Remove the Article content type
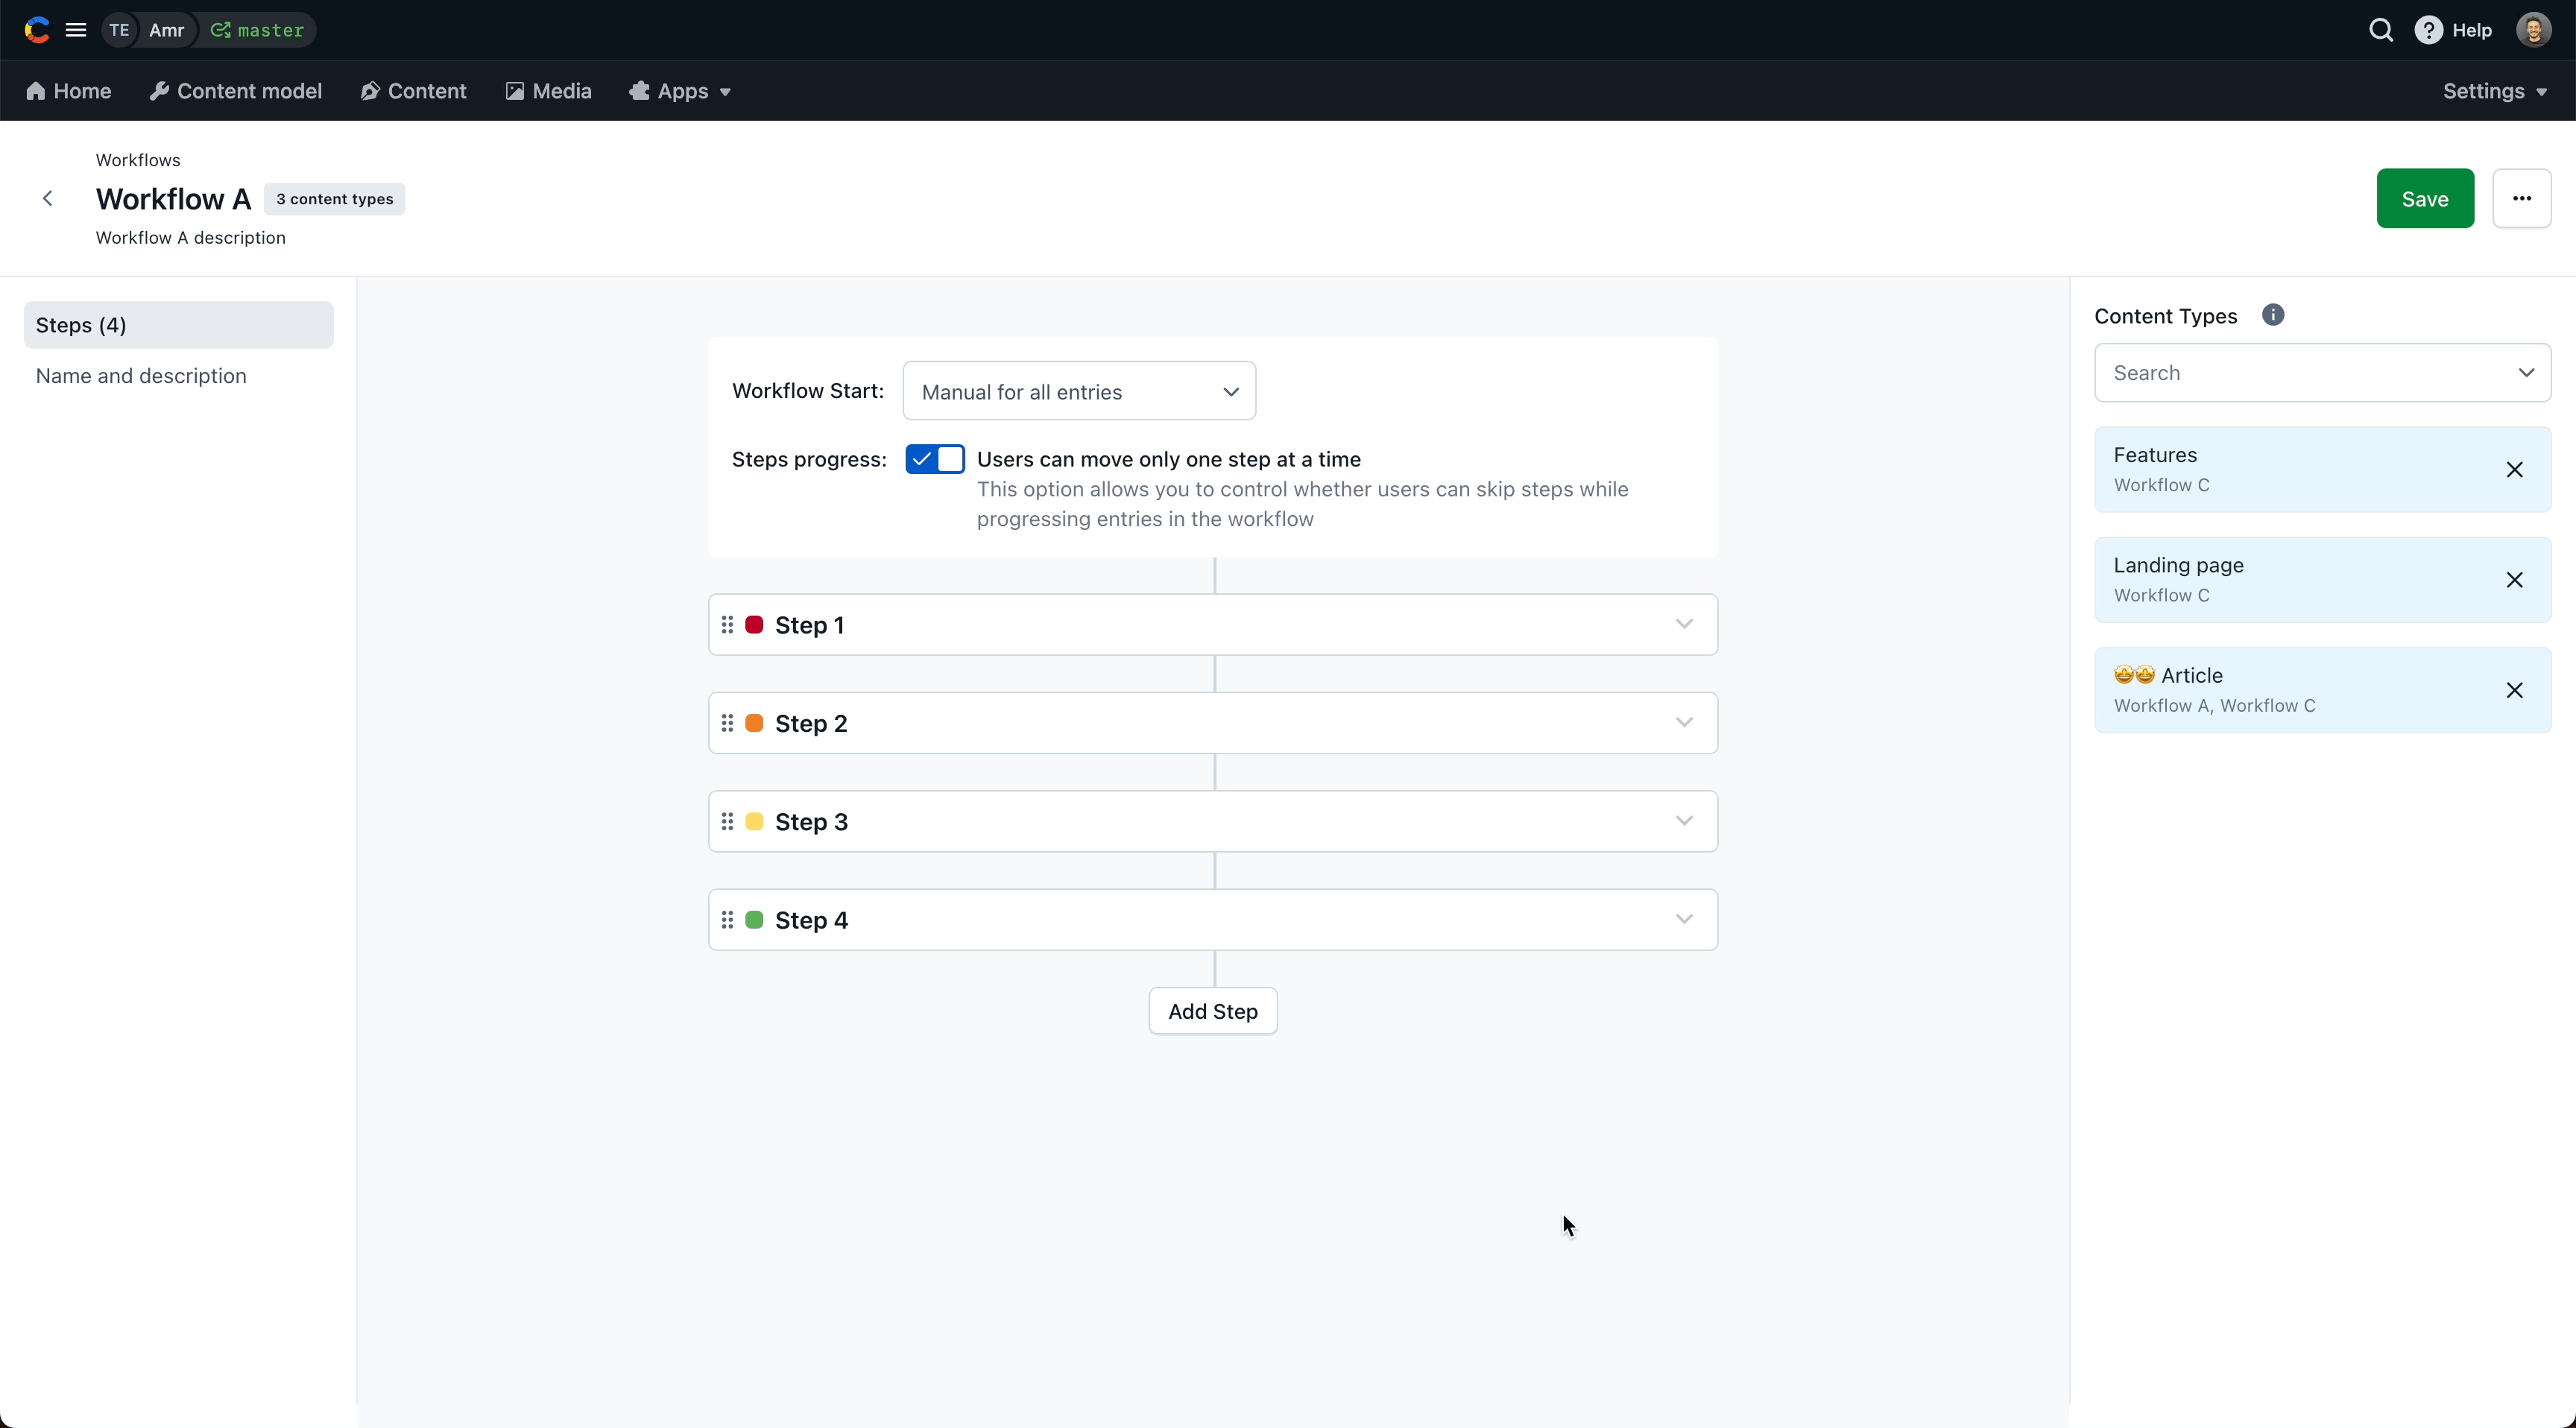Screen dimensions: 2576x1428 click(2514, 690)
